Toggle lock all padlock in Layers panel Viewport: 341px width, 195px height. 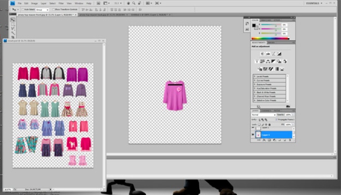tap(269, 124)
